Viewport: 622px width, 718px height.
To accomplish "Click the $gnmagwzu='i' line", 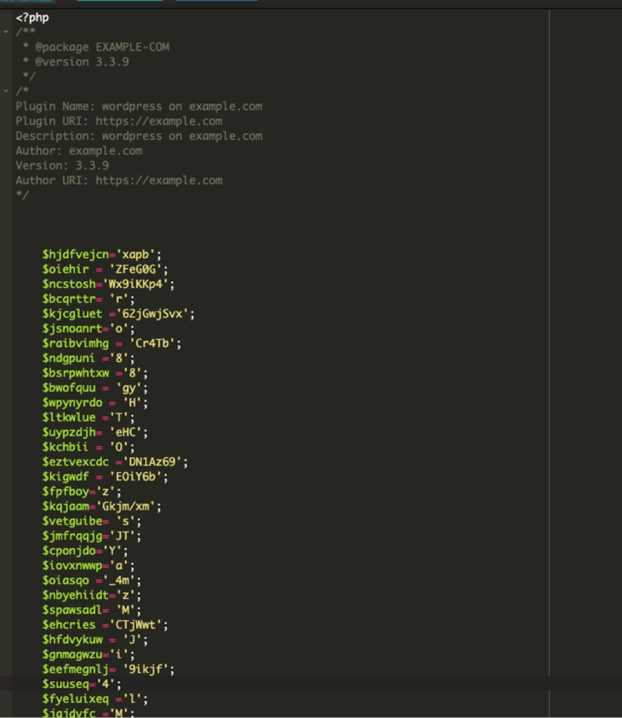I will (88, 654).
